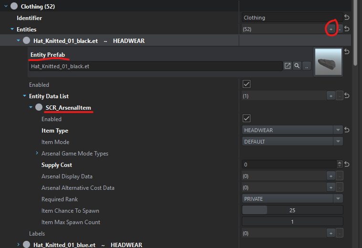Select the Item Max Spawn Count label

71,222
